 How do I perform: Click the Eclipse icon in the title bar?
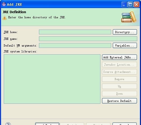click(4, 4)
